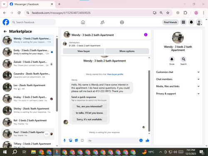
Task: Open a new browser tab
Action: pos(59,4)
